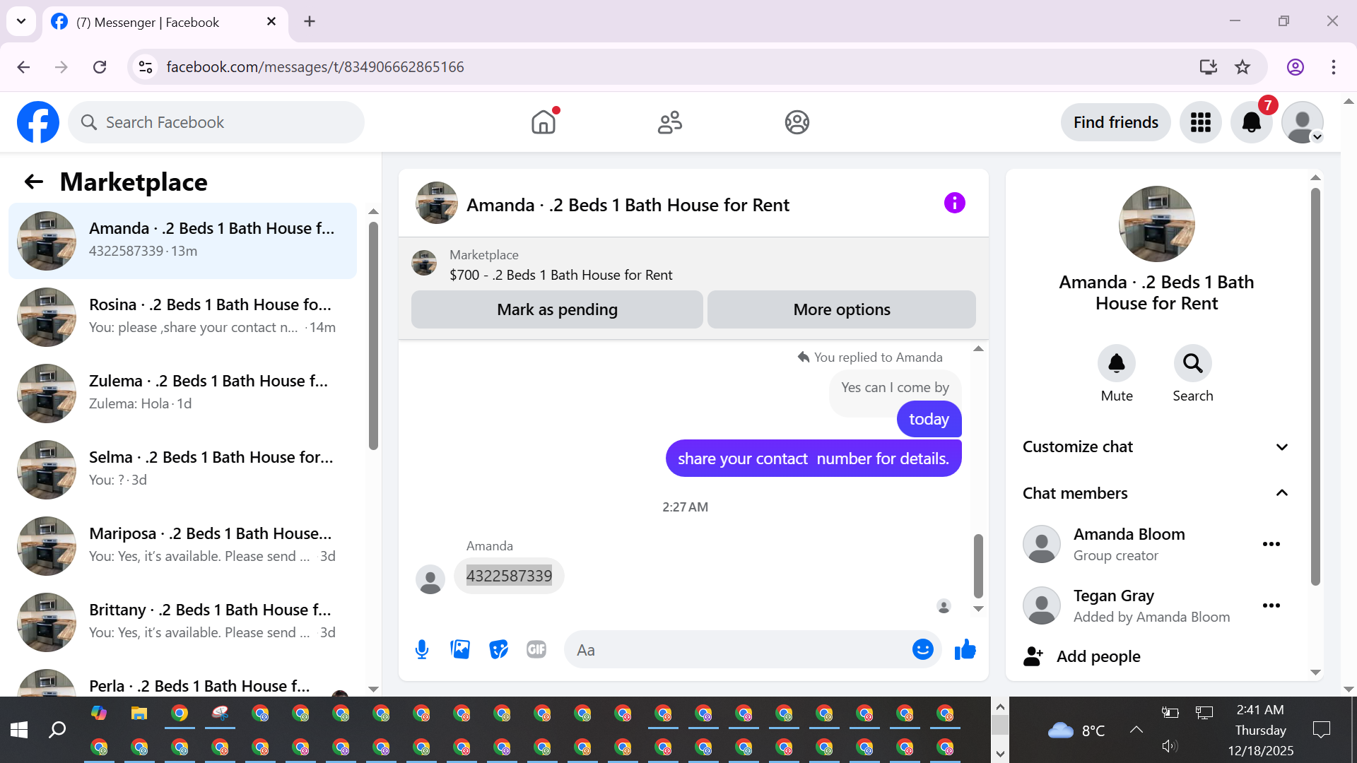This screenshot has width=1357, height=763.
Task: Collapse the Chat members section
Action: tap(1281, 493)
